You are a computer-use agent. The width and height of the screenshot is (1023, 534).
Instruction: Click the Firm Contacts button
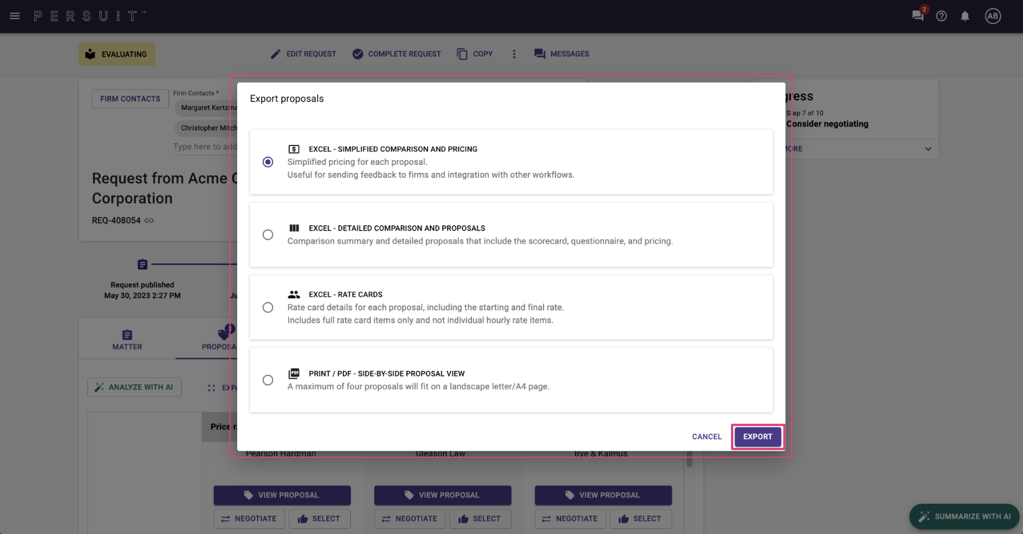[130, 99]
